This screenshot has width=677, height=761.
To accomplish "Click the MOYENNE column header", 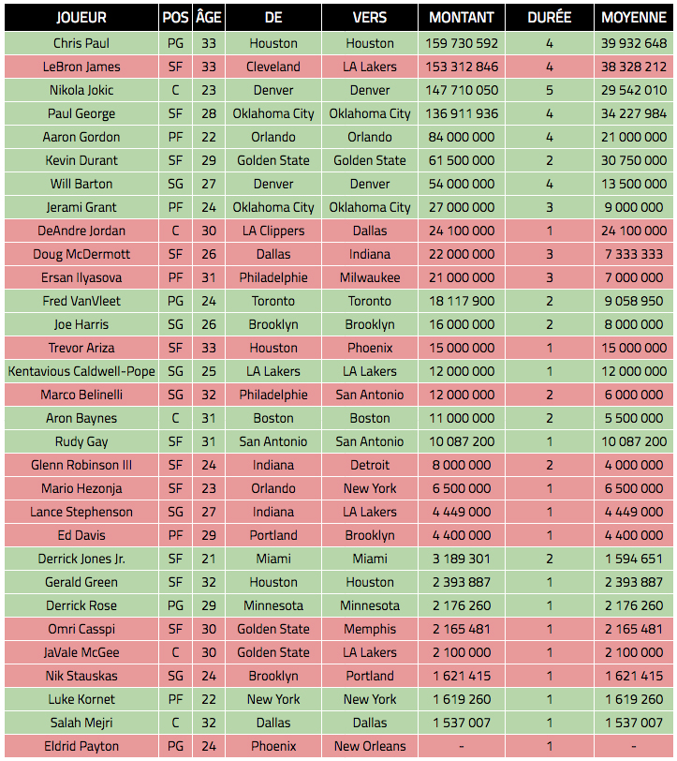I will coord(634,18).
